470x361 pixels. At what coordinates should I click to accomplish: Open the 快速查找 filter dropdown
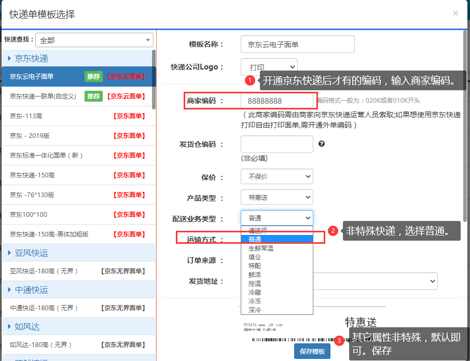point(94,40)
